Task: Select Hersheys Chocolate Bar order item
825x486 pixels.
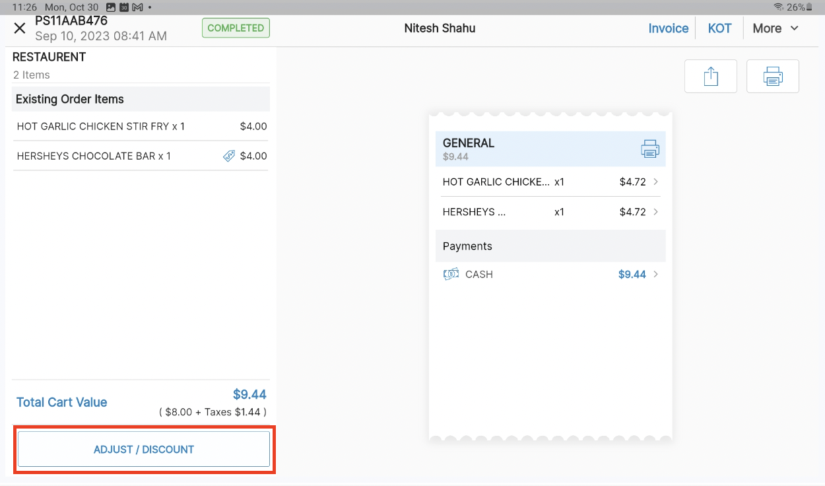Action: click(x=94, y=156)
